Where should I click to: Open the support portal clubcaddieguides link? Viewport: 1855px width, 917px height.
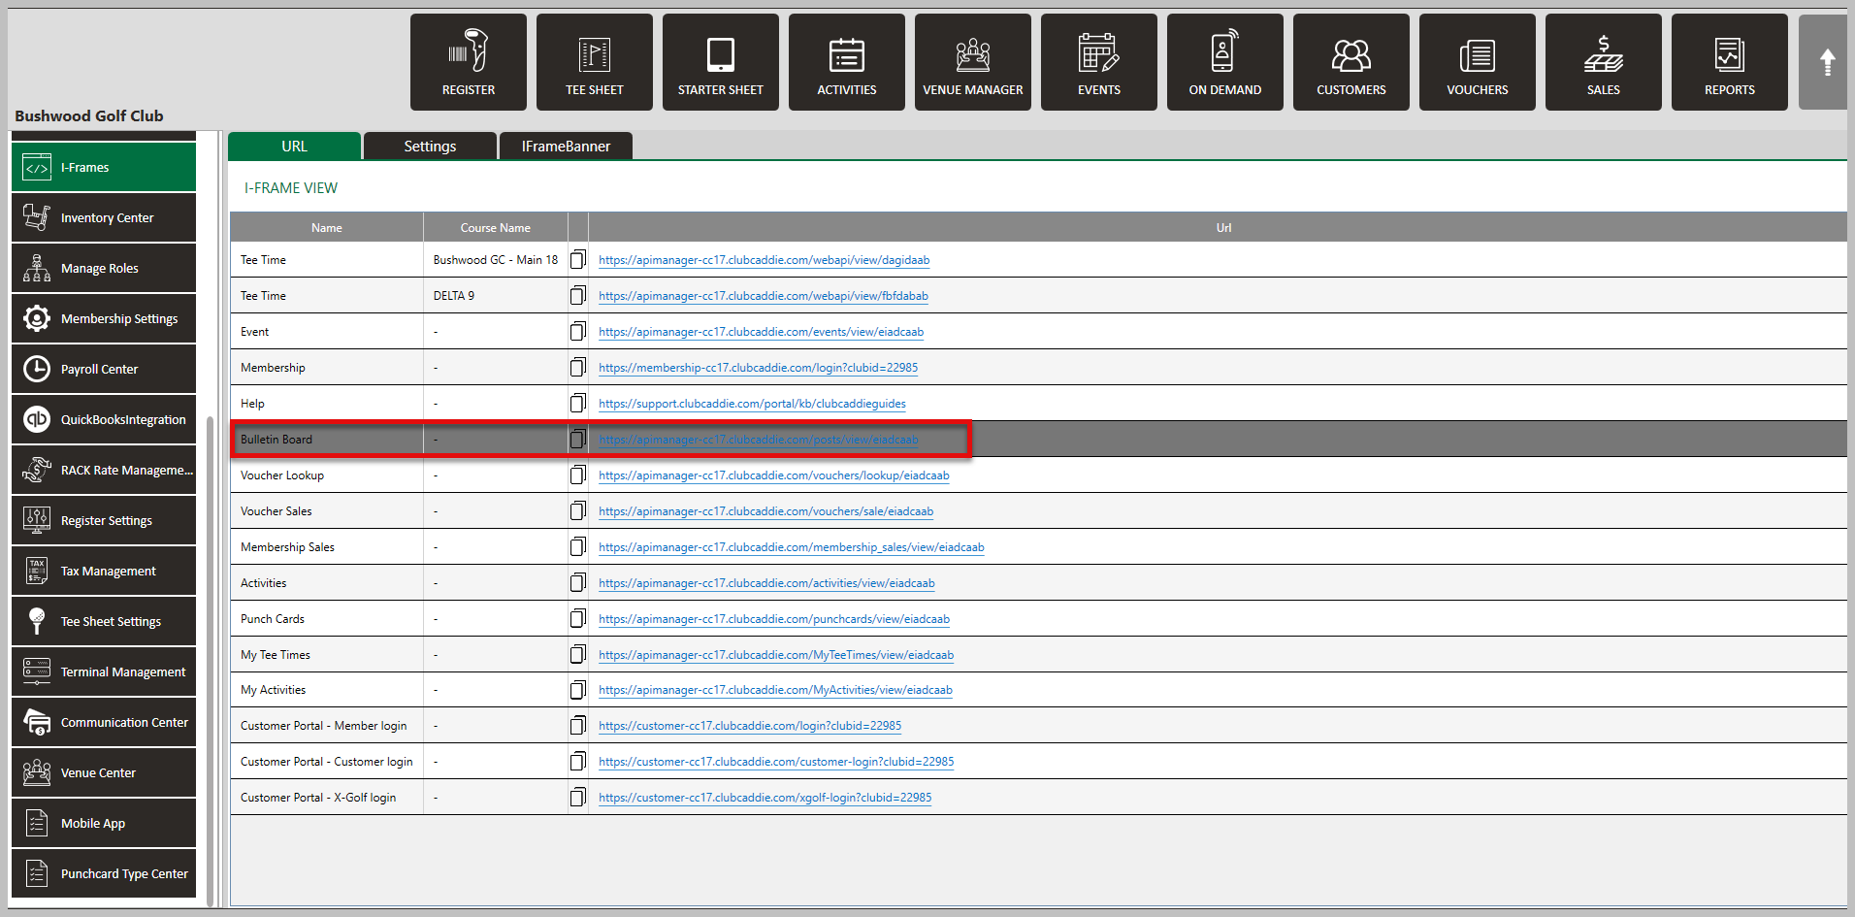click(752, 404)
